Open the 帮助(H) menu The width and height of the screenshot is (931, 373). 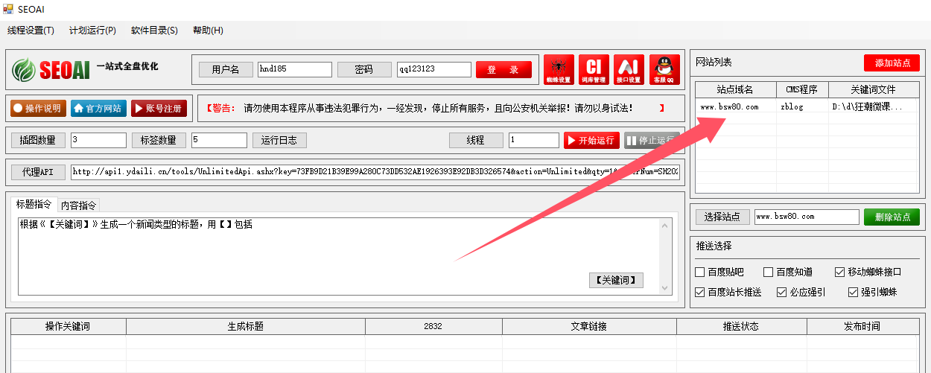pos(208,31)
